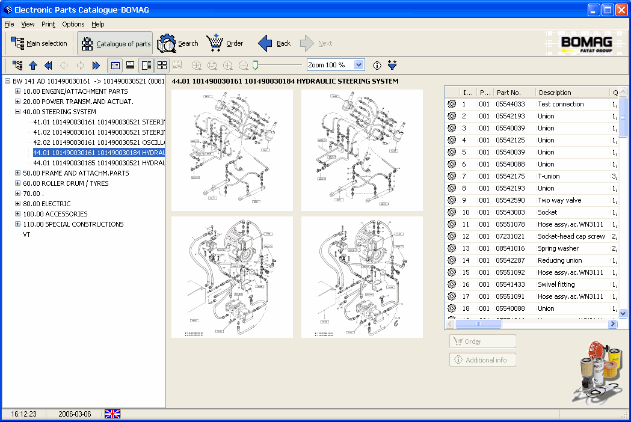
Task: Click the greyed next page arrow
Action: (x=80, y=65)
